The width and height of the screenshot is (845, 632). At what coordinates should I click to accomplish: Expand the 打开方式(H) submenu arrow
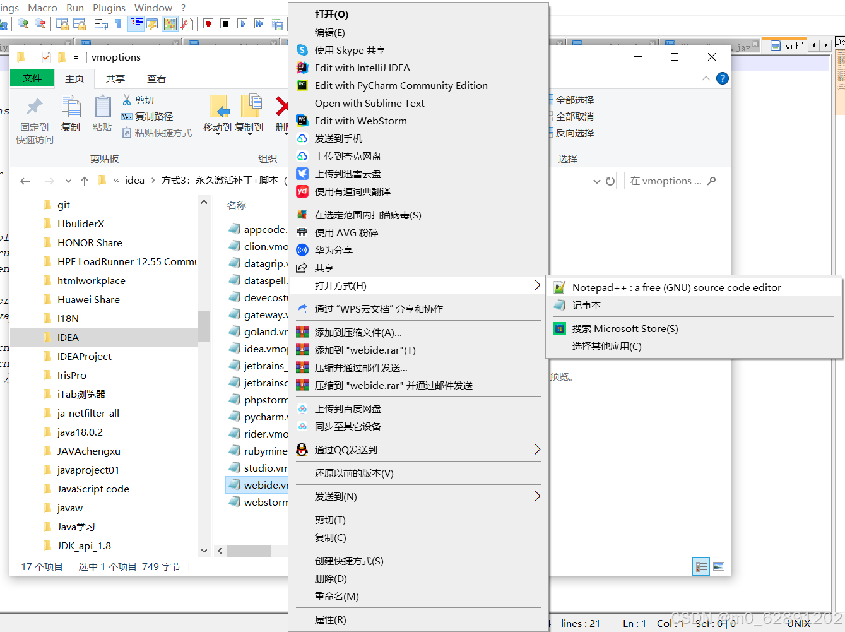click(x=537, y=285)
